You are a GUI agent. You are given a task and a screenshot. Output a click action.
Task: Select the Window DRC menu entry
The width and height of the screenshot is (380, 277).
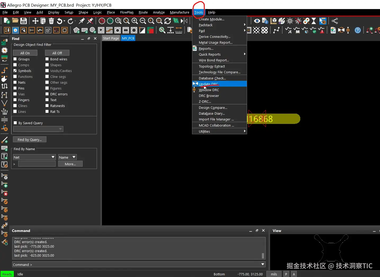point(219,90)
